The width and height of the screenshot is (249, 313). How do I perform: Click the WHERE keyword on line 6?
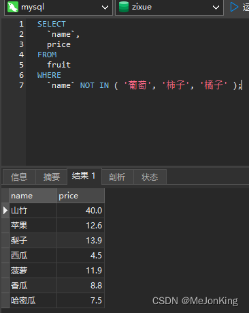(49, 75)
